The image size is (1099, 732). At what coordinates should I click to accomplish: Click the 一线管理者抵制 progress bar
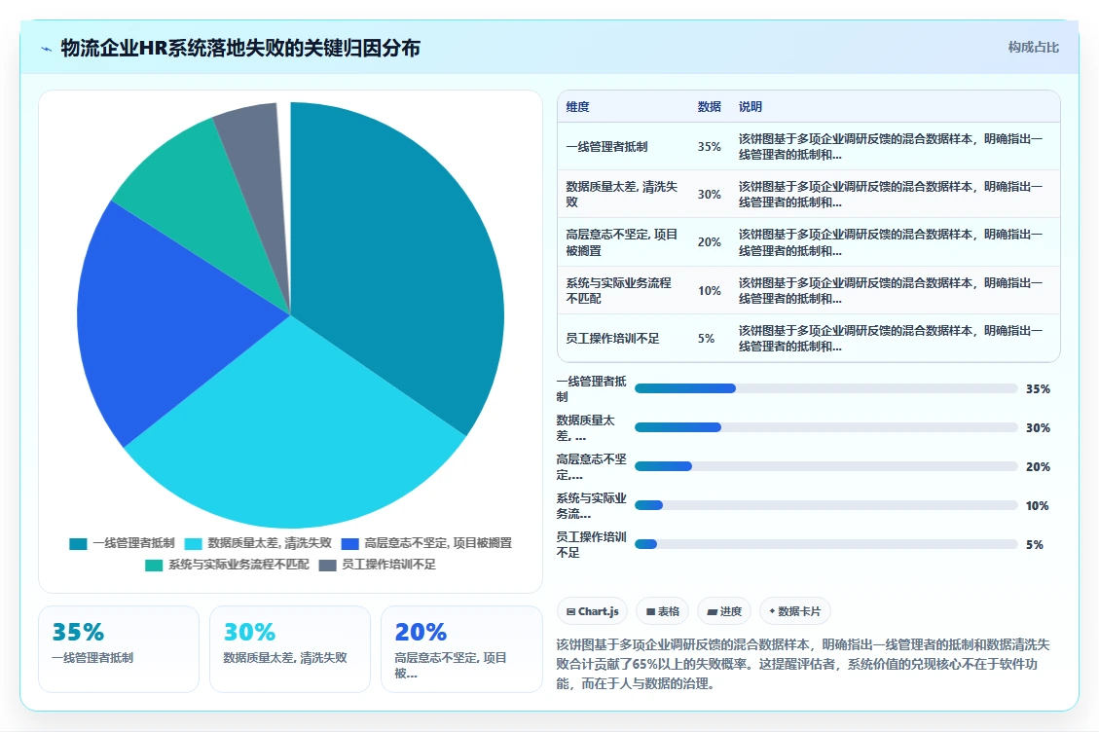825,388
